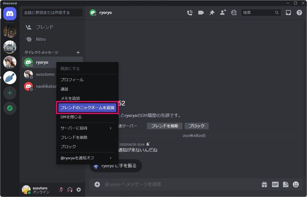Image resolution: width=307 pixels, height=197 pixels.
Task: Choose DMを閉じる in context menu
Action: coord(87,117)
